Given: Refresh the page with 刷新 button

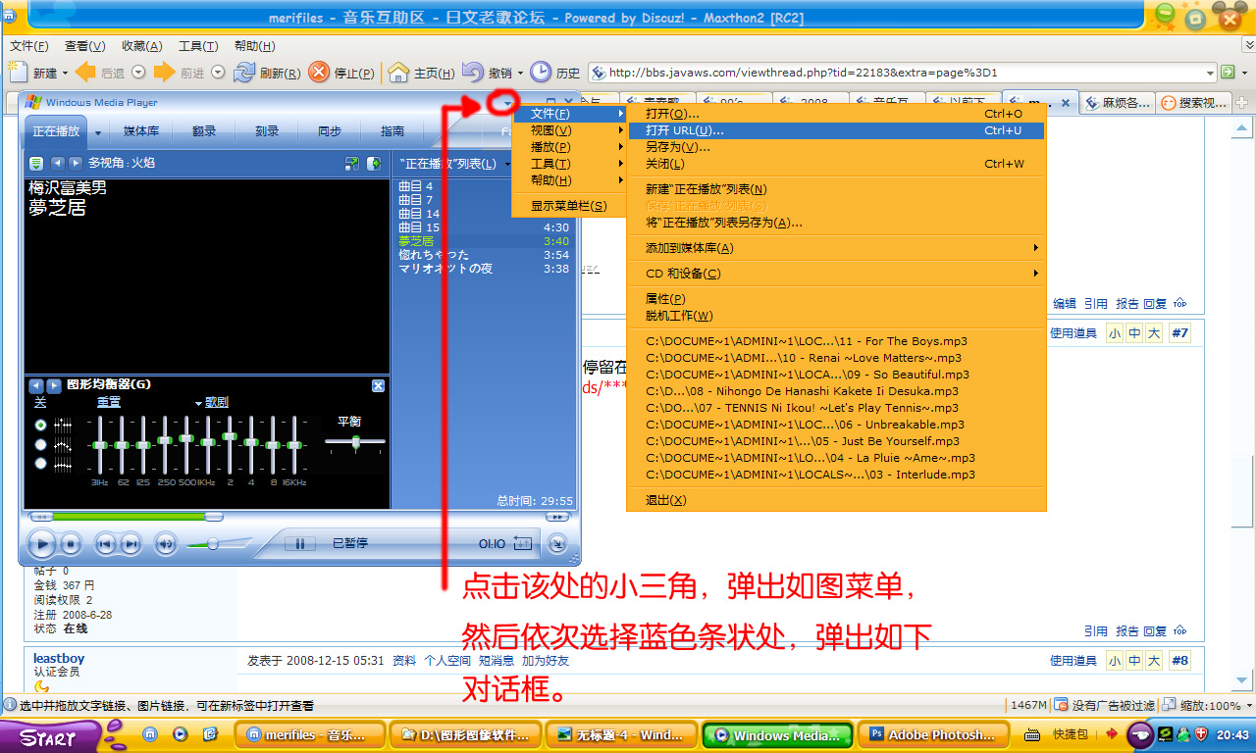Looking at the screenshot, I should (x=267, y=73).
